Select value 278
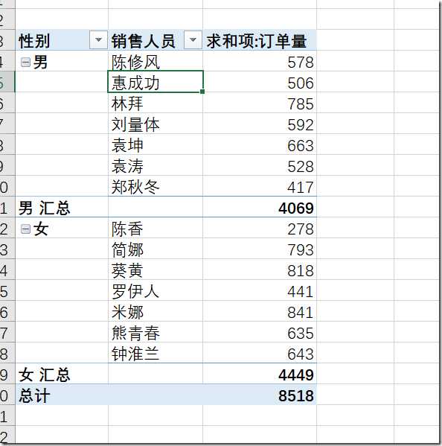 point(301,229)
